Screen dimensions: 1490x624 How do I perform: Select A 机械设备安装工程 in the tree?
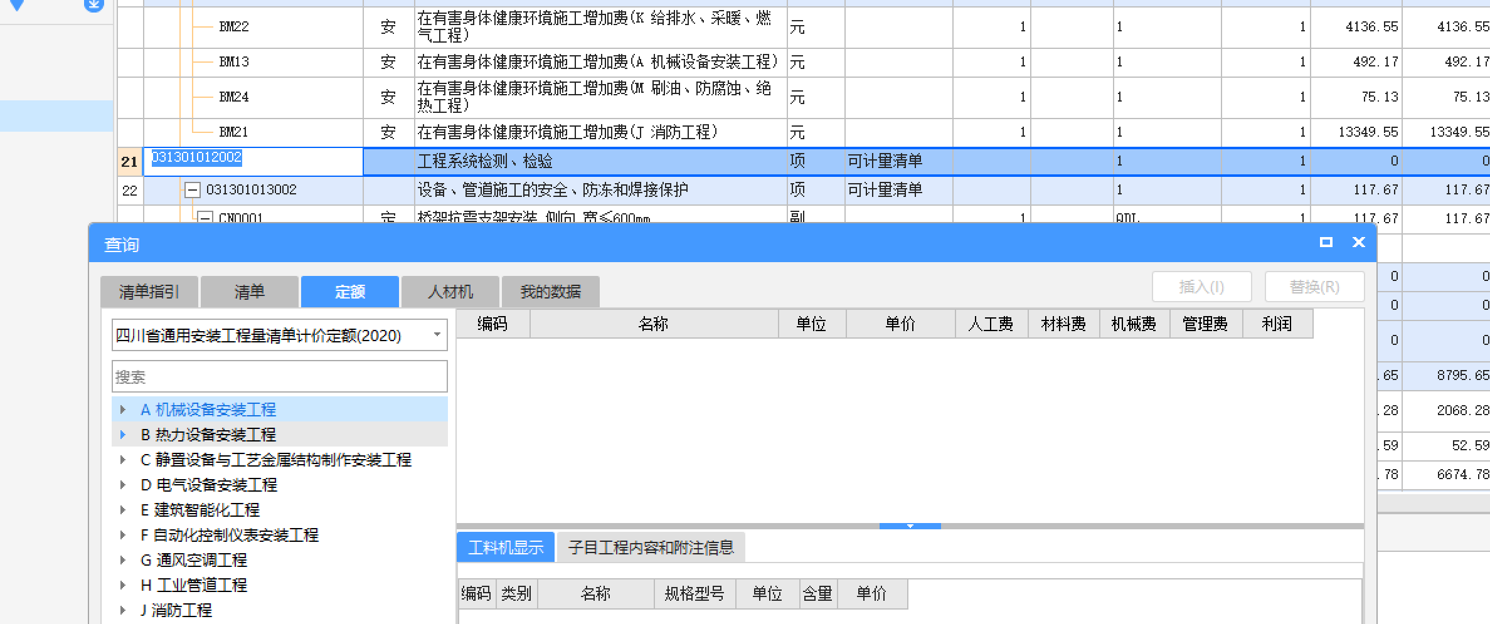click(x=208, y=410)
